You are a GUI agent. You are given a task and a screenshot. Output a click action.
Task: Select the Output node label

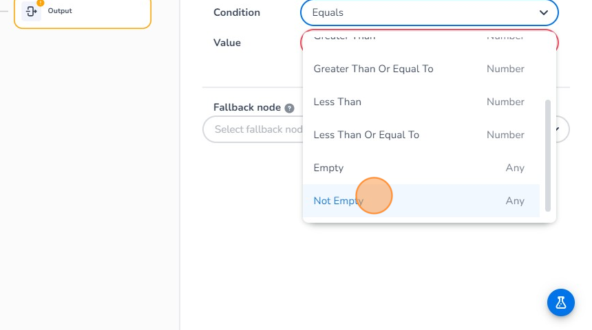tap(60, 11)
